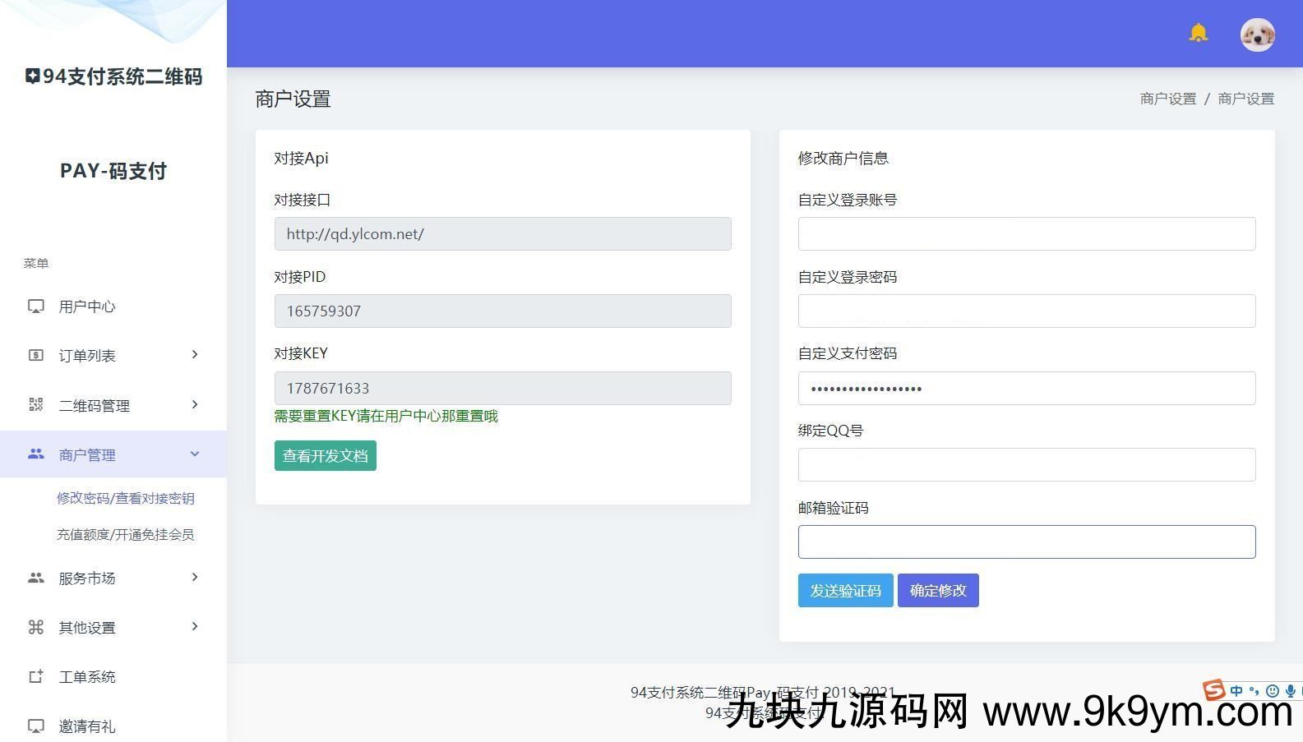Open the user avatar profile picture

pos(1257,35)
